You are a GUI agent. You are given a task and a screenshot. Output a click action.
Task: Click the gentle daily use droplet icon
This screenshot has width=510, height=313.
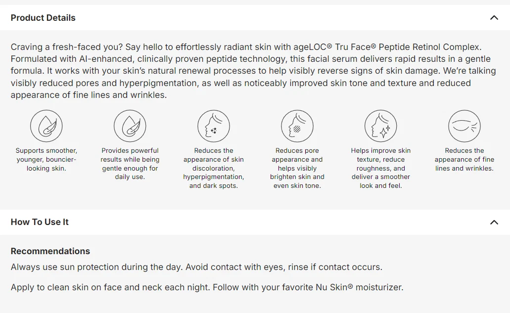tap(130, 126)
